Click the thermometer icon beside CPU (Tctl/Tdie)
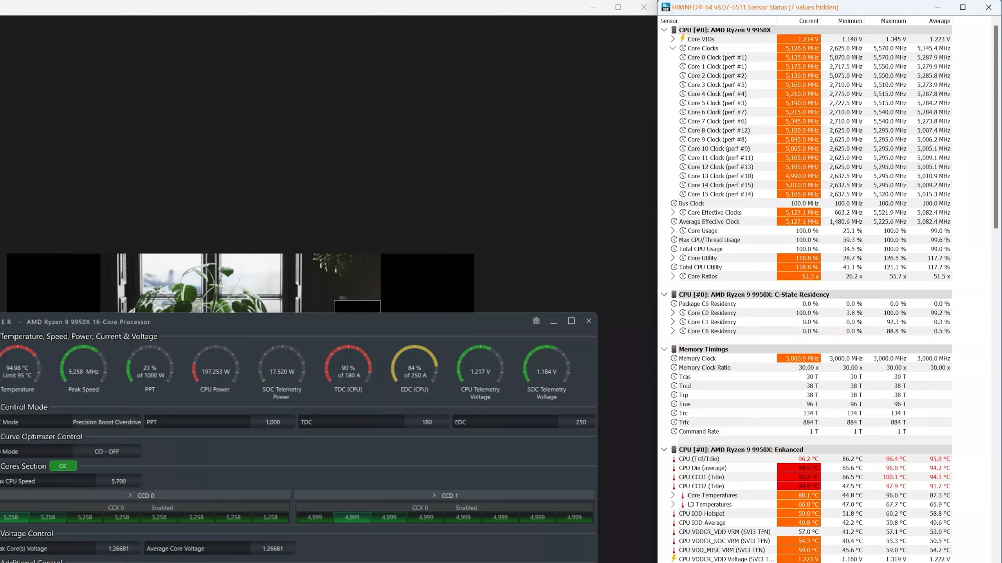This screenshot has width=1002, height=563. pyautogui.click(x=674, y=459)
